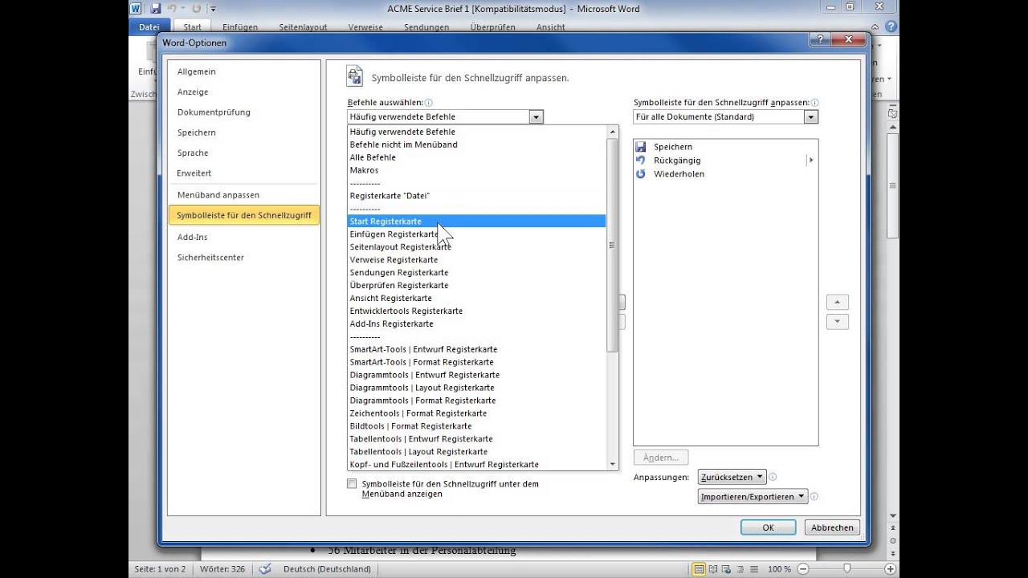Viewport: 1028px width, 578px height.
Task: Click the proofing check icon in status bar
Action: 265,568
